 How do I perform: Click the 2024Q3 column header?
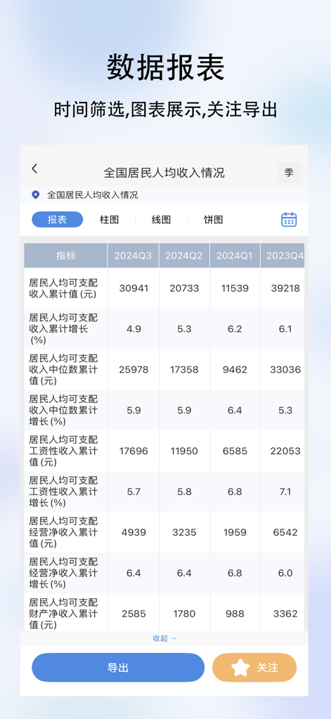(x=134, y=256)
